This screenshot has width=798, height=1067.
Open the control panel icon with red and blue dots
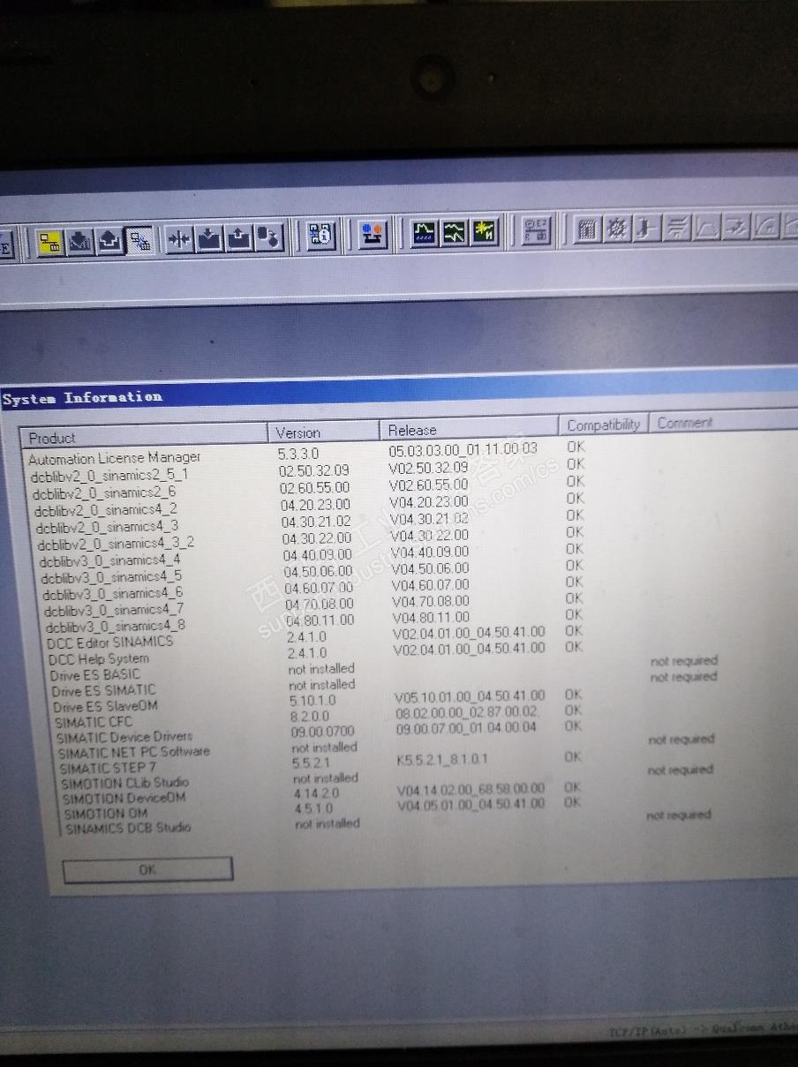[373, 235]
